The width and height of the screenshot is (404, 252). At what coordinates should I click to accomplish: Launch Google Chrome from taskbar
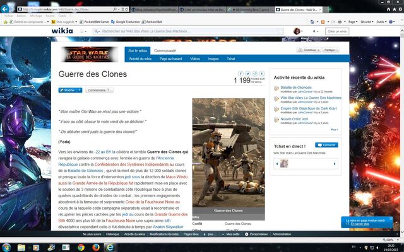[x=81, y=248]
